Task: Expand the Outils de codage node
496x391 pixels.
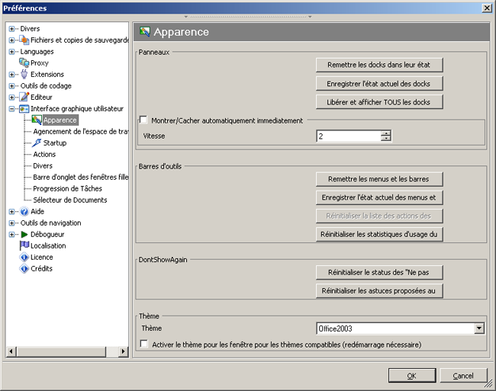Action: [12, 86]
